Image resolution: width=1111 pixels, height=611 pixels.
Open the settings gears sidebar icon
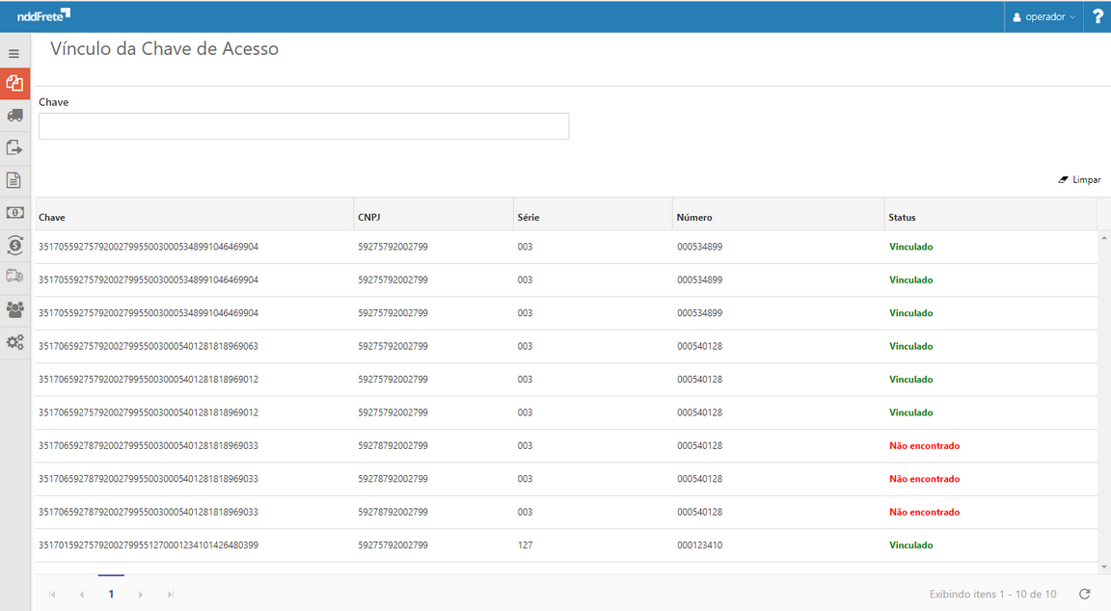click(x=14, y=342)
